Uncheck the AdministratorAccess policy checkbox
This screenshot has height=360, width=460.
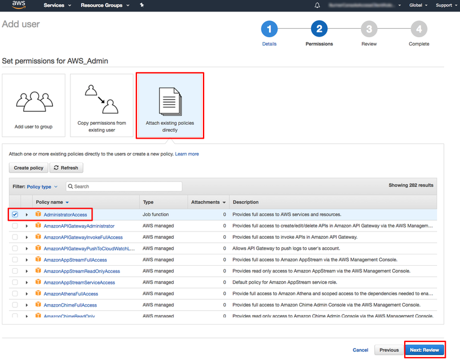pos(15,215)
